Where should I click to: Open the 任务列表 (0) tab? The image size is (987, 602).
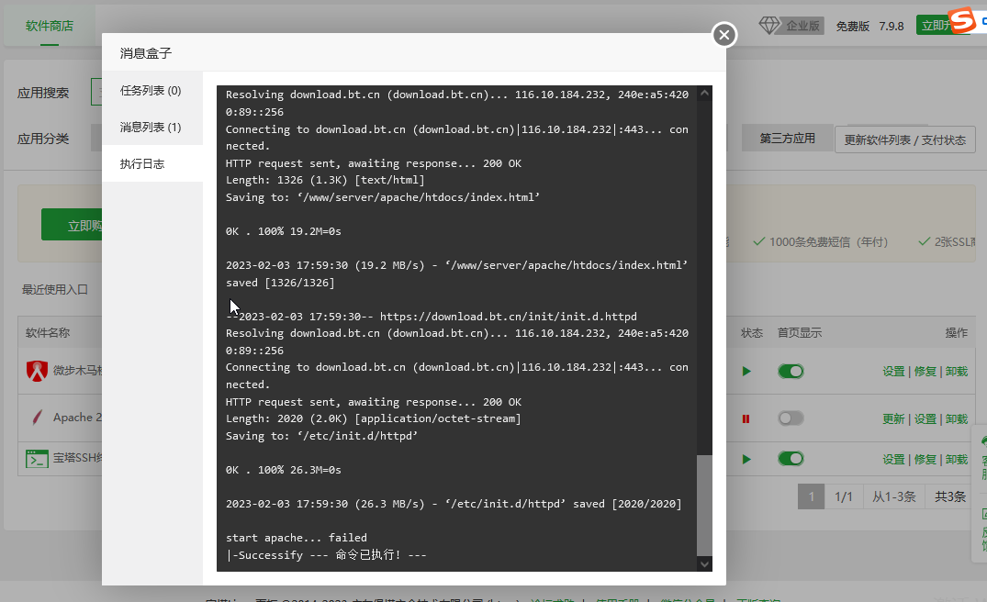point(151,91)
